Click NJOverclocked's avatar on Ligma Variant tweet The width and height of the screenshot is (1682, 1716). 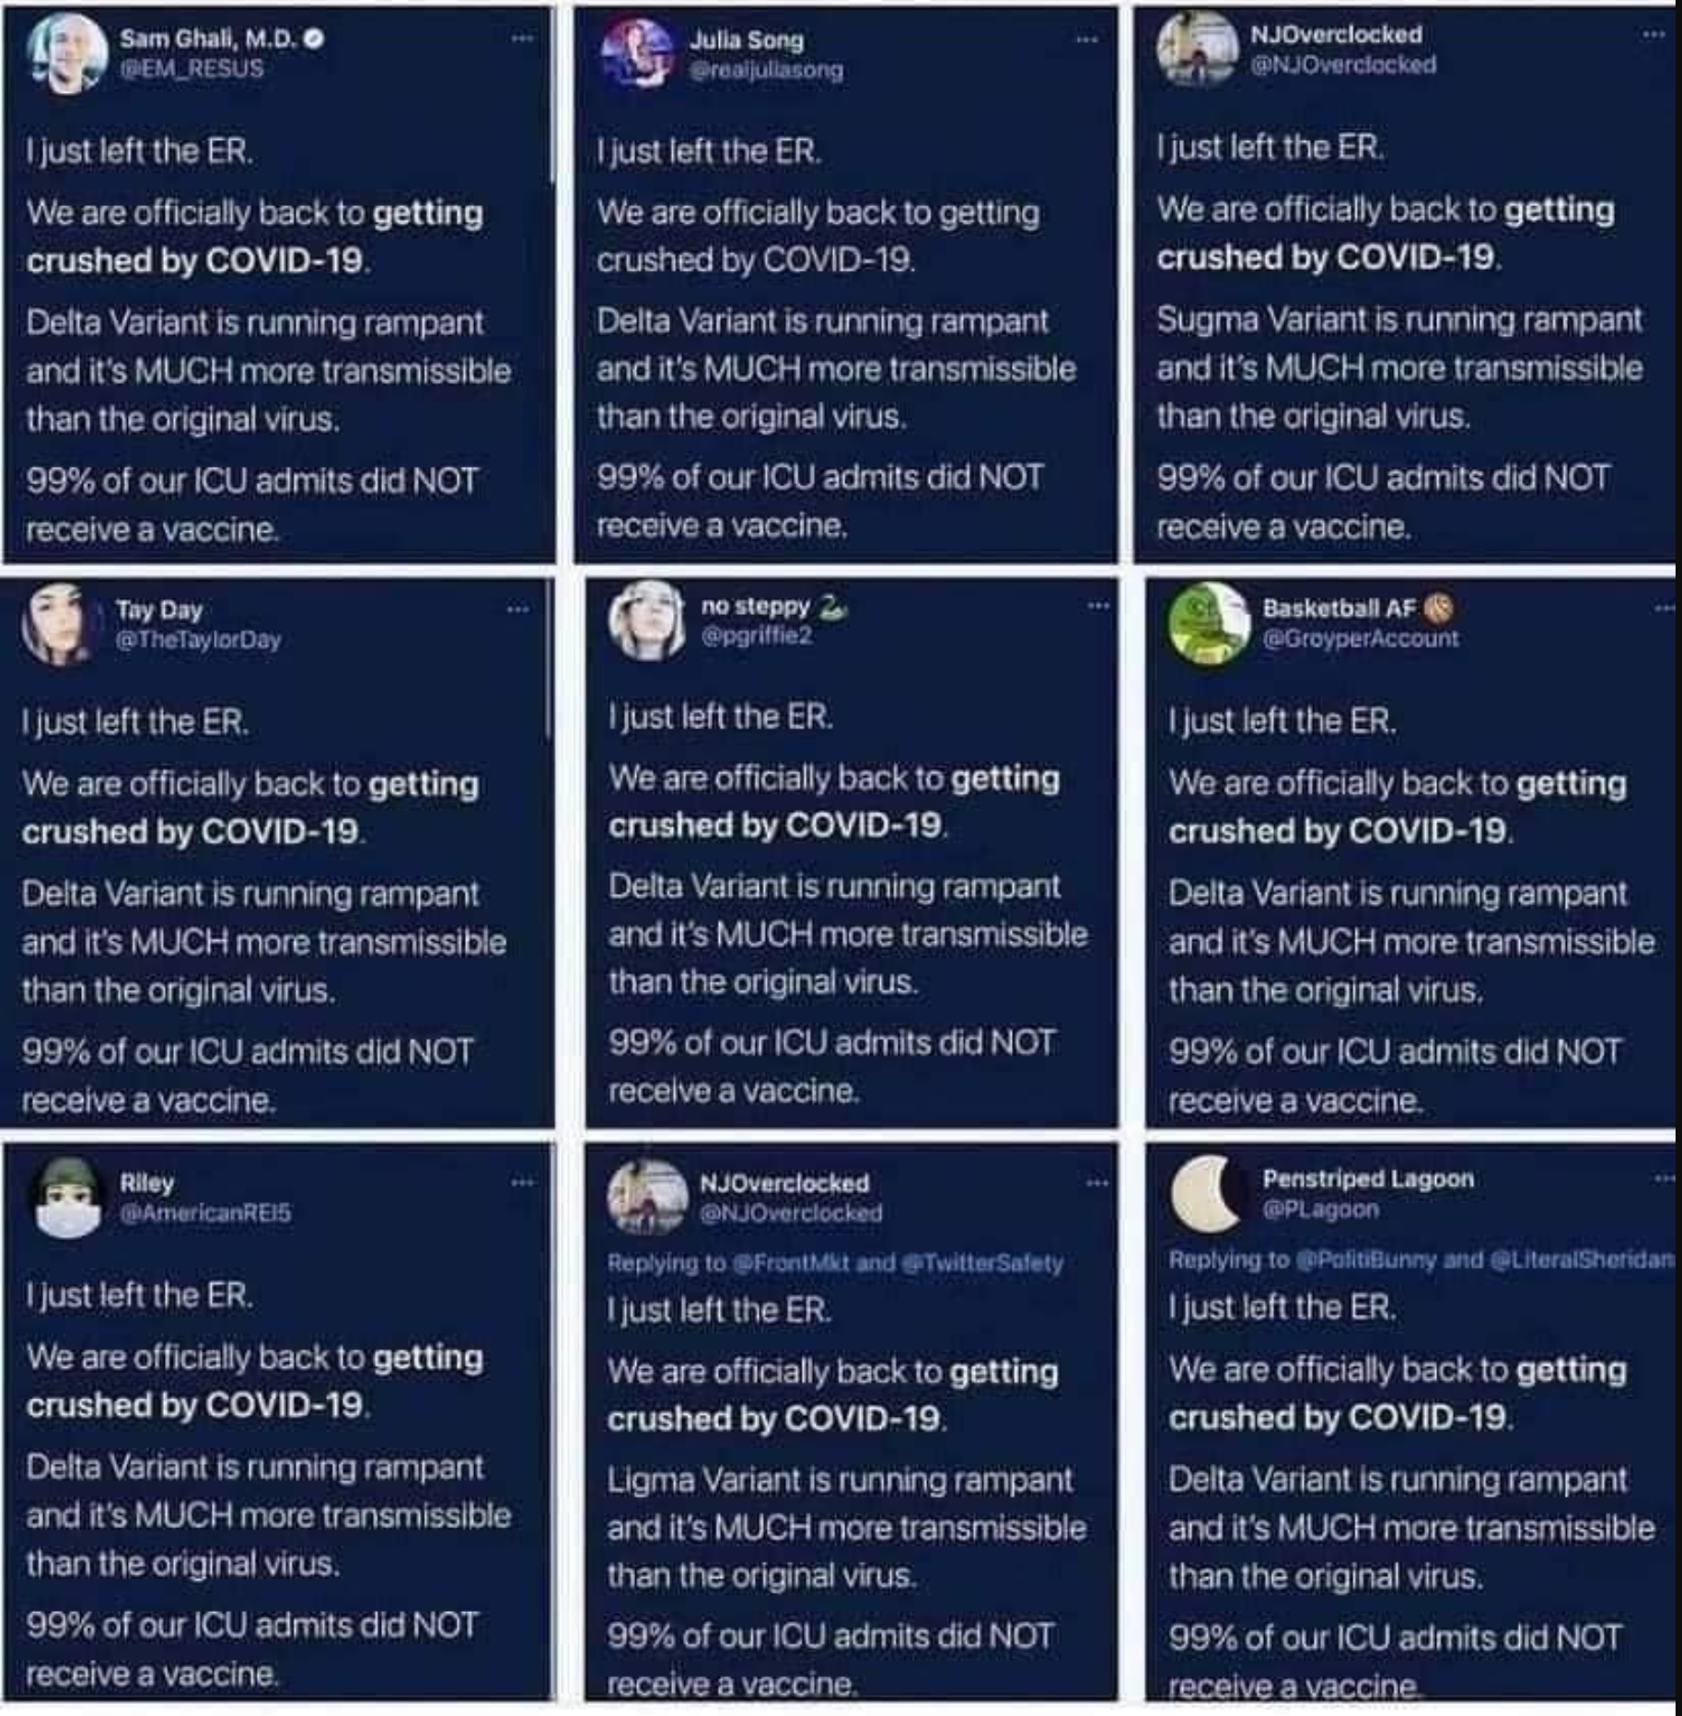647,1197
